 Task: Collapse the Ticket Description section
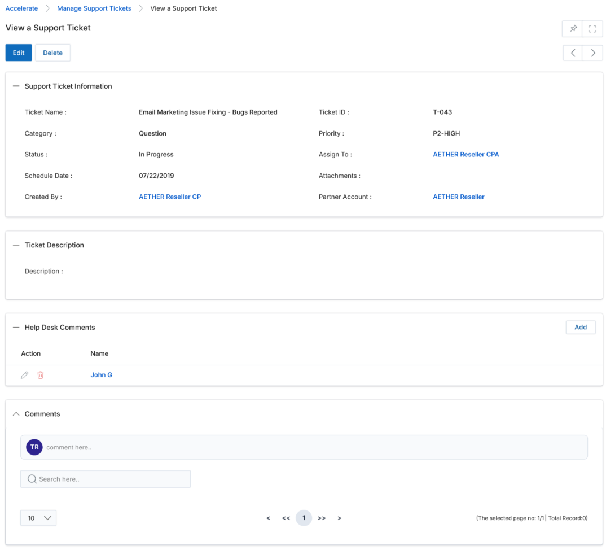click(x=16, y=245)
